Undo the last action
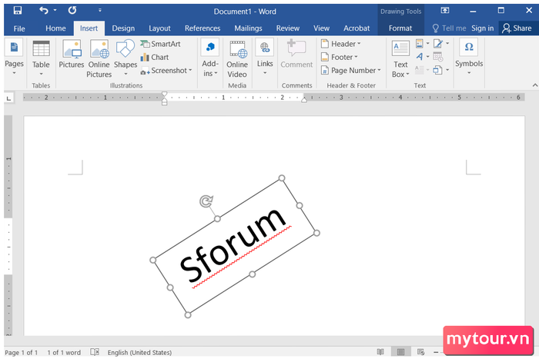 coord(44,11)
